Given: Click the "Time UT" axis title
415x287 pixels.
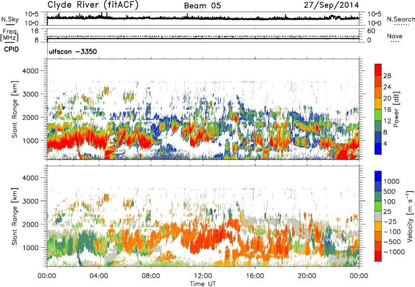Looking at the screenshot, I should tap(203, 284).
